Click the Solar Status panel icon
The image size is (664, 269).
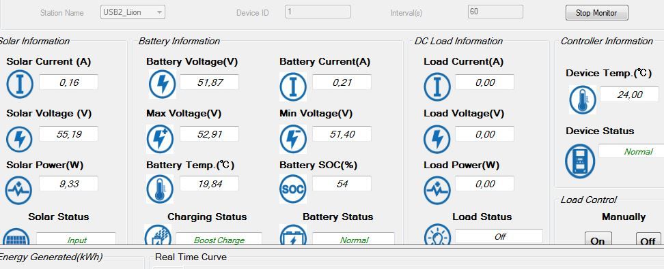coord(16,236)
